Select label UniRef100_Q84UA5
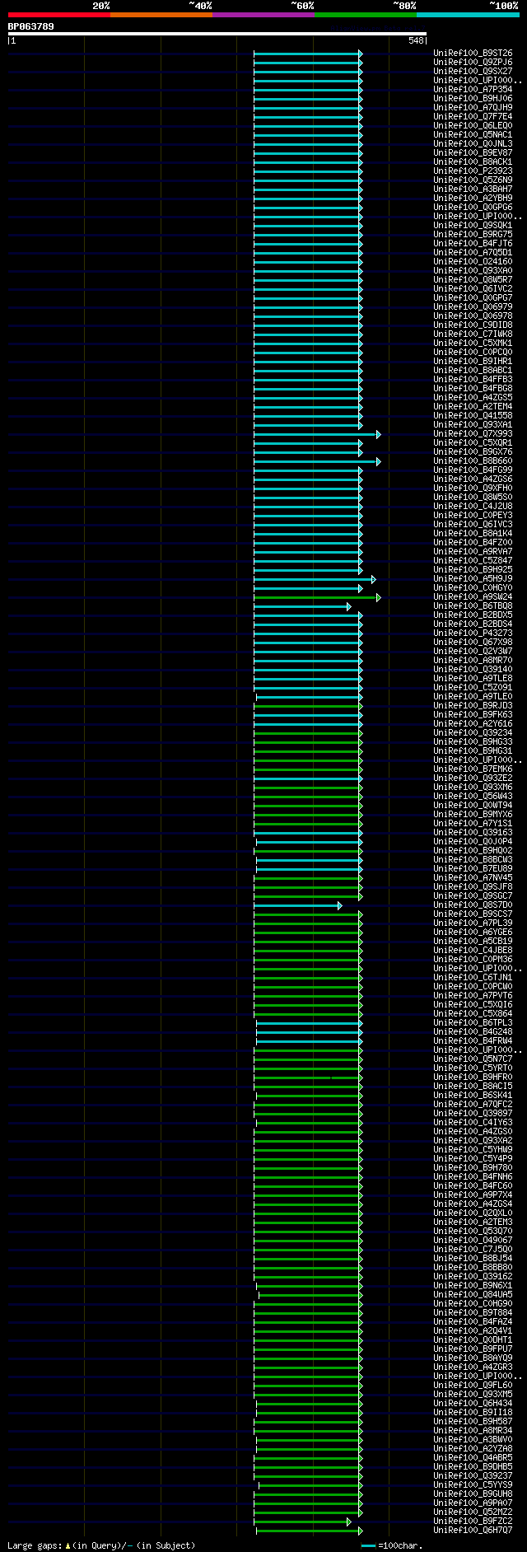 (x=473, y=1295)
